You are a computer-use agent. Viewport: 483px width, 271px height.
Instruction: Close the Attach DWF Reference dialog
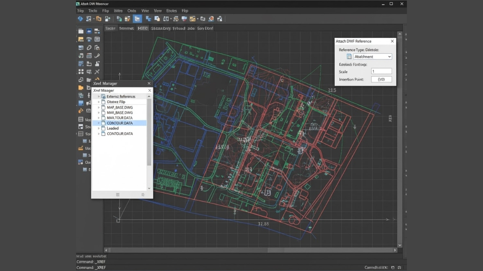click(392, 41)
